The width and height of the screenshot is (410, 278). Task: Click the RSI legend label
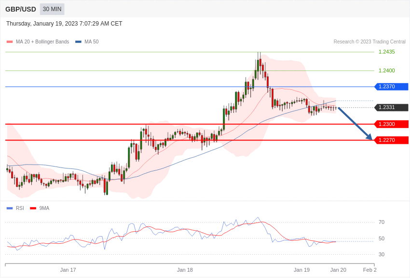pyautogui.click(x=20, y=208)
